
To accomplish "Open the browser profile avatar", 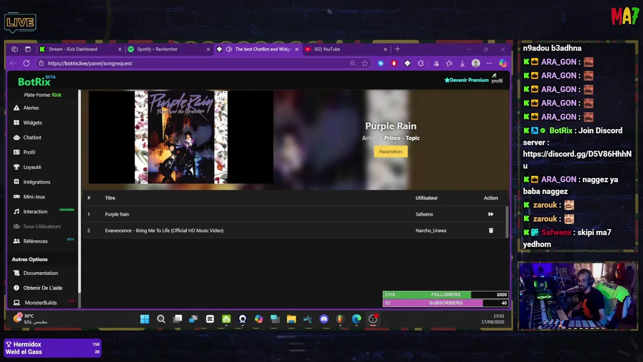I will 476,63.
